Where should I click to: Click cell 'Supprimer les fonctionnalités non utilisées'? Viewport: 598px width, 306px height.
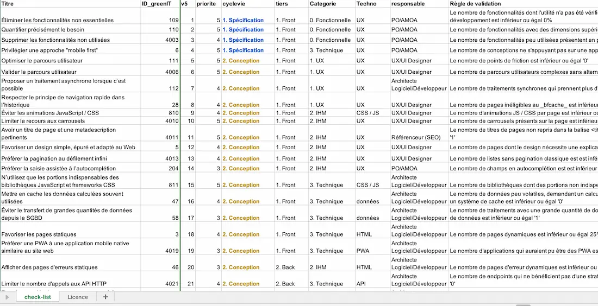(x=71, y=40)
